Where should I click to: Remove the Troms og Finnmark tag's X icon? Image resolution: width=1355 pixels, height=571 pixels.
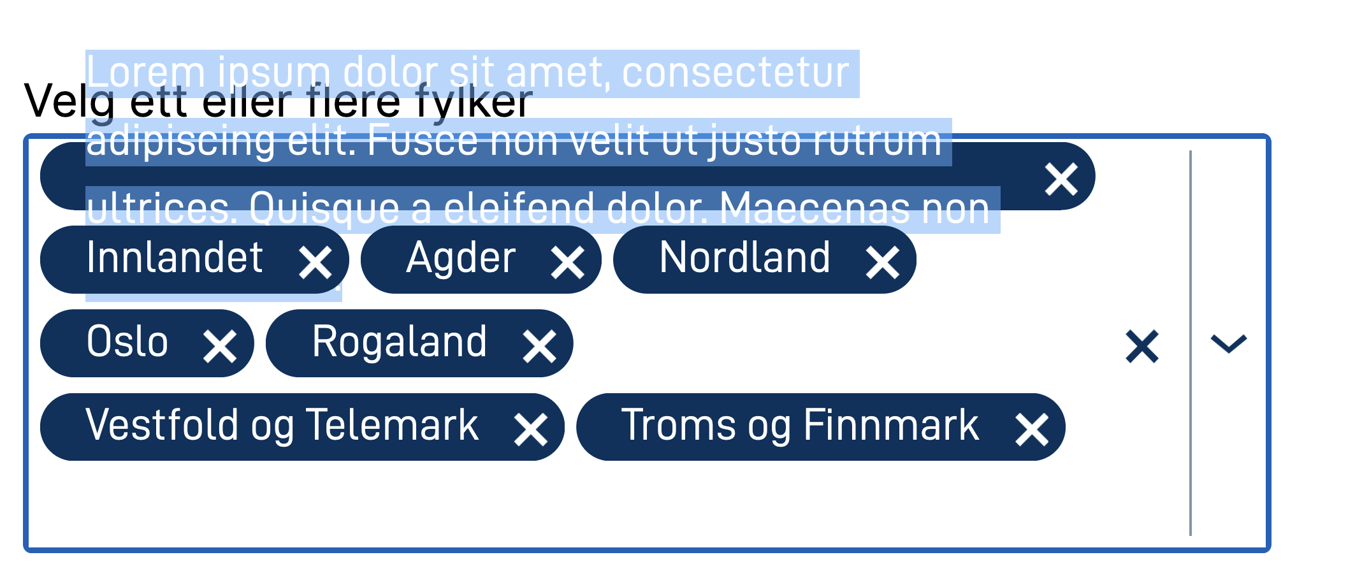tap(1032, 426)
